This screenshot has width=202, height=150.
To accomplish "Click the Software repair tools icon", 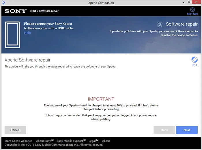I will (x=160, y=24).
